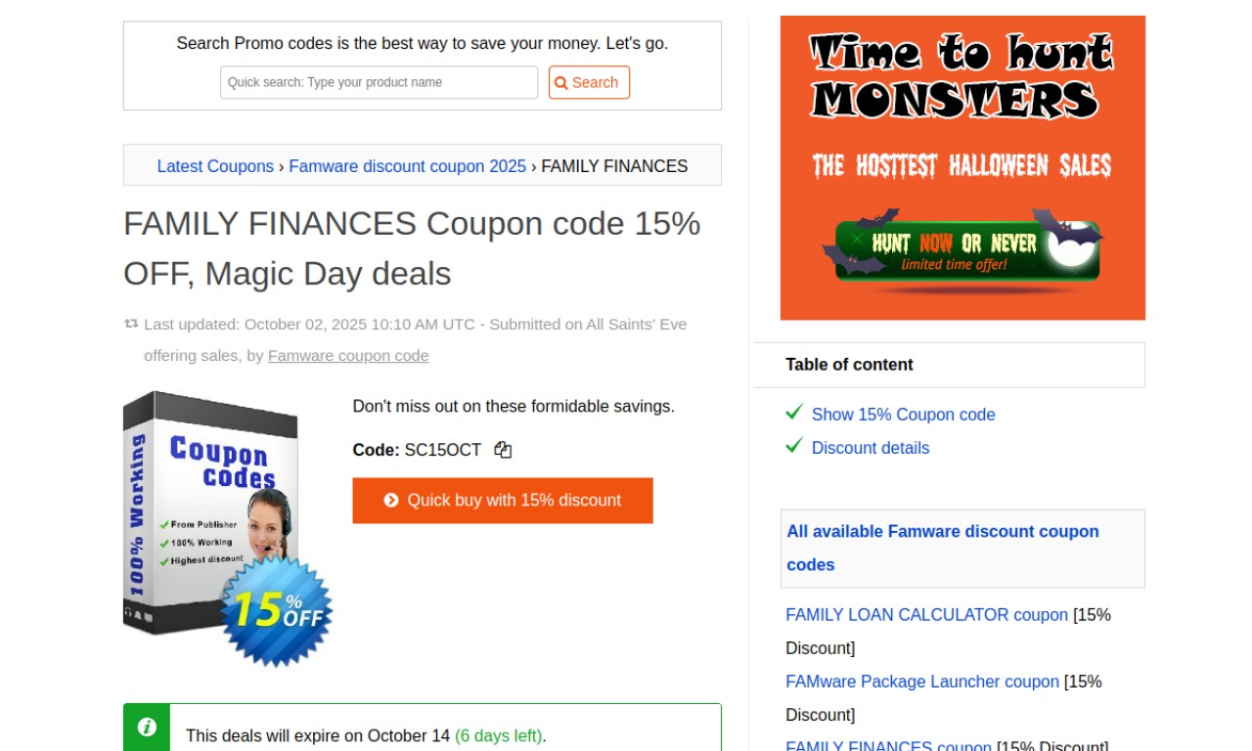Screen dimensions: 1252x751
Task: Click green checkmark beside Show 15% Coupon code
Action: [794, 413]
